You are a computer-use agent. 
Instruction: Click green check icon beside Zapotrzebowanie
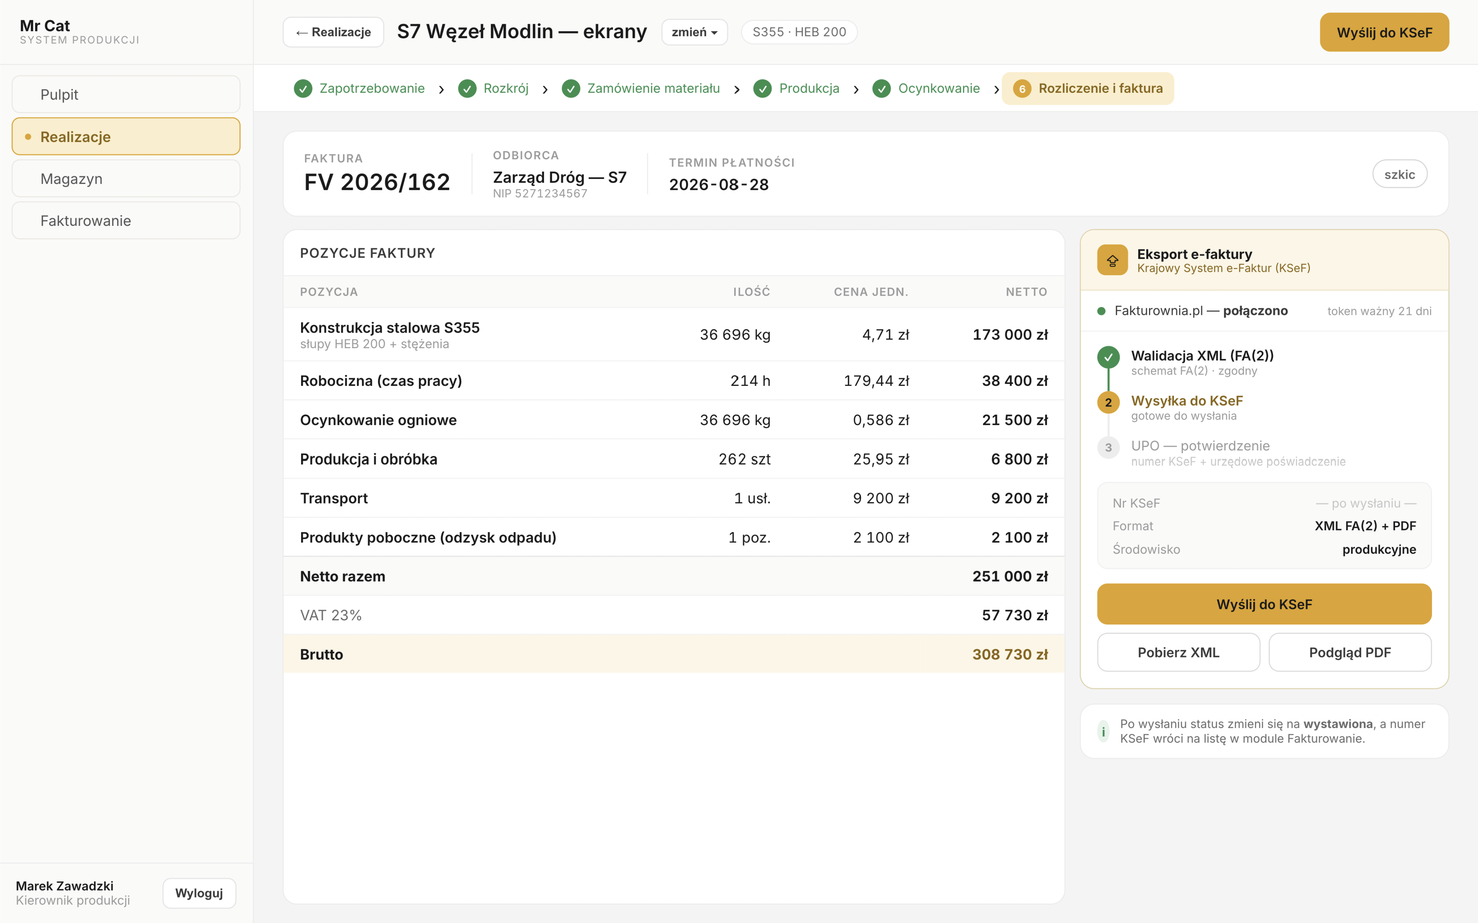(x=303, y=89)
